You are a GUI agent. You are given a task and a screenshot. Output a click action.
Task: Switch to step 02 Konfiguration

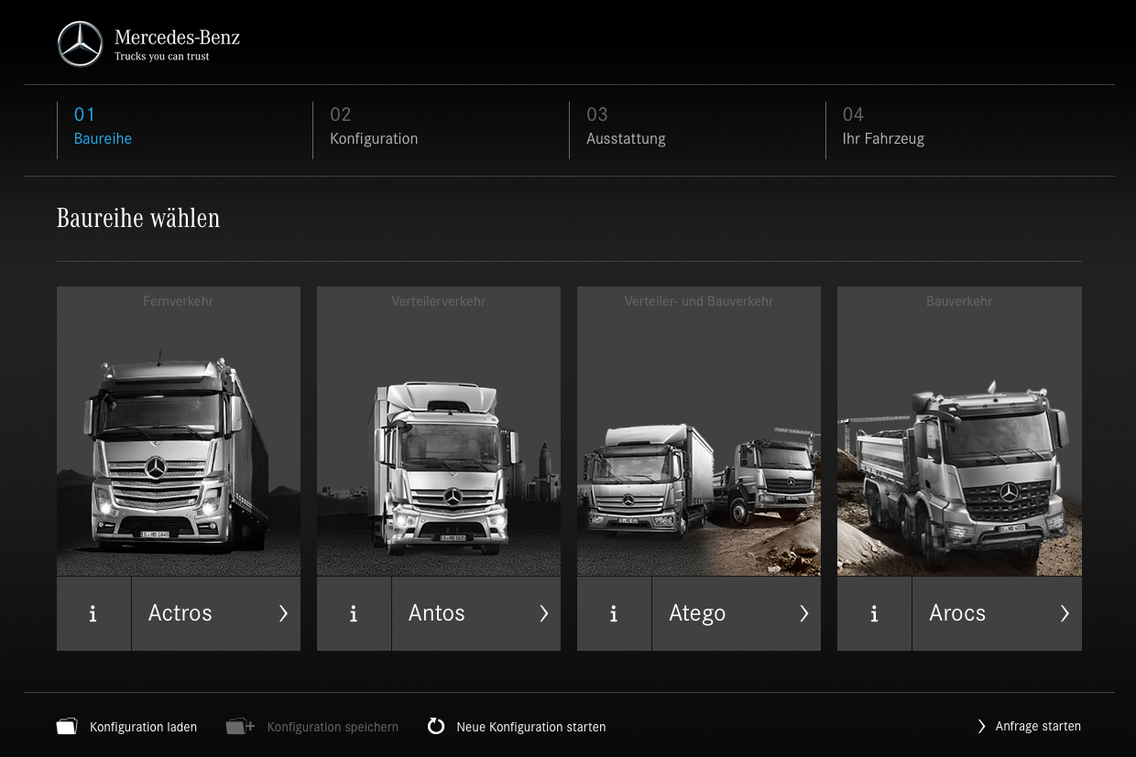374,127
